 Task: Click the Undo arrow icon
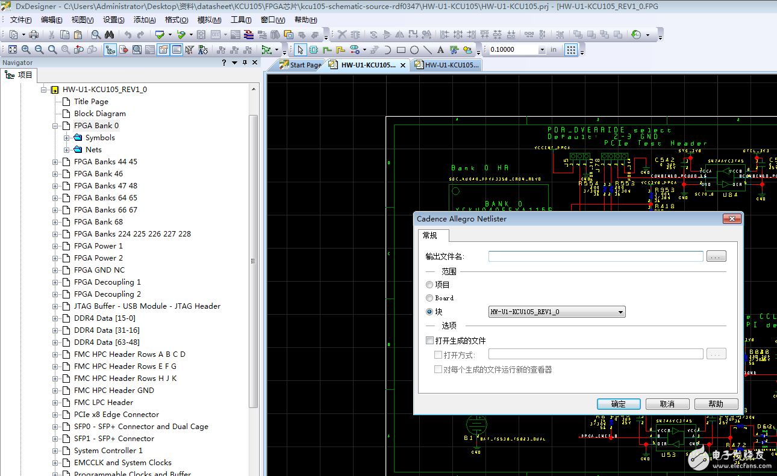[x=128, y=34]
